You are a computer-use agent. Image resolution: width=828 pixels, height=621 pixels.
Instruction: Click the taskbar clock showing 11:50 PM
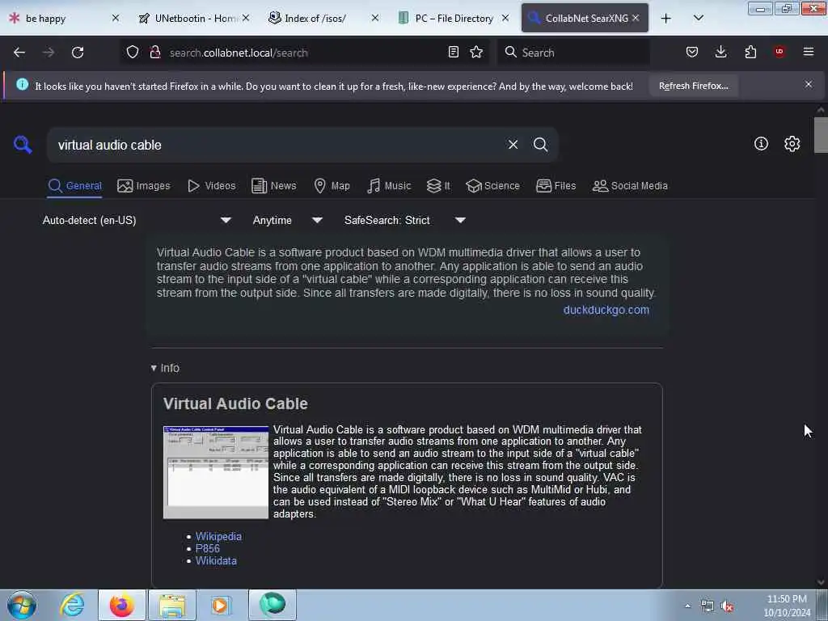787,606
